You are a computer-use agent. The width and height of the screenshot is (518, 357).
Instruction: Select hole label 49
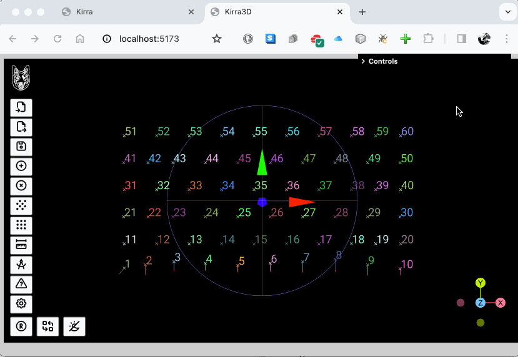point(374,159)
